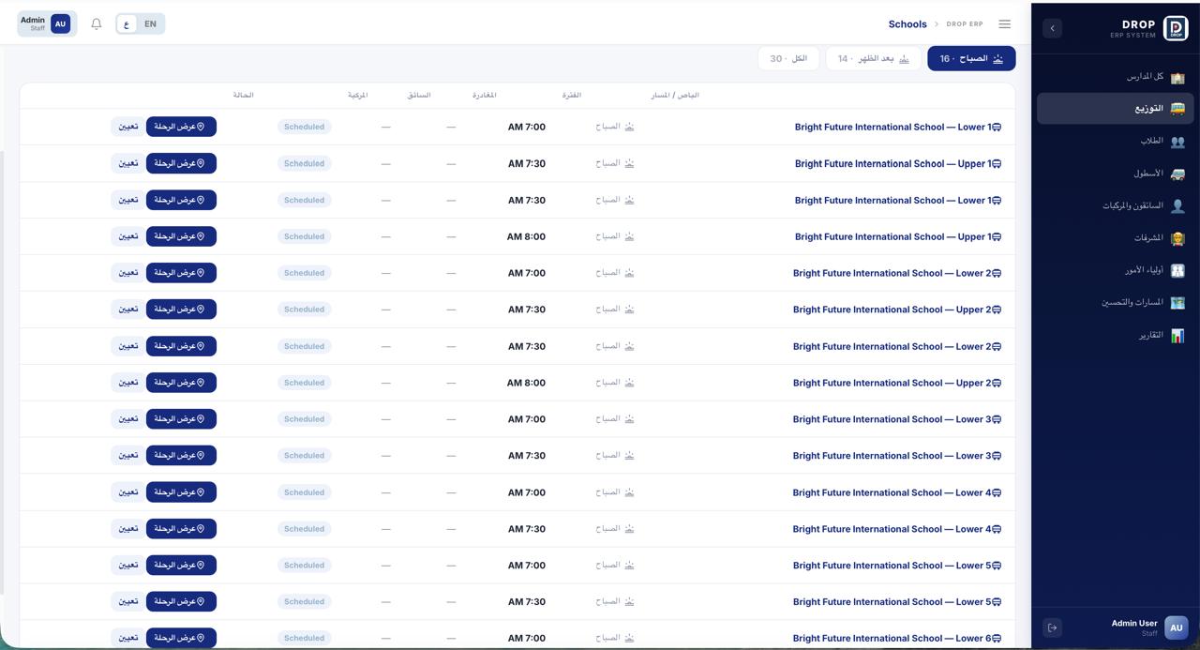
Task: Assign (تعيين) the Lower 4 7:30 AM trip
Action: [128, 529]
